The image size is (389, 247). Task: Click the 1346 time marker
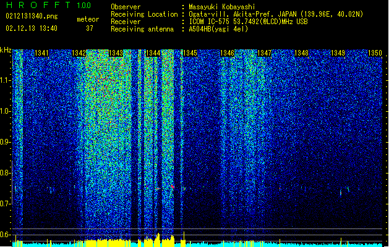[227, 53]
